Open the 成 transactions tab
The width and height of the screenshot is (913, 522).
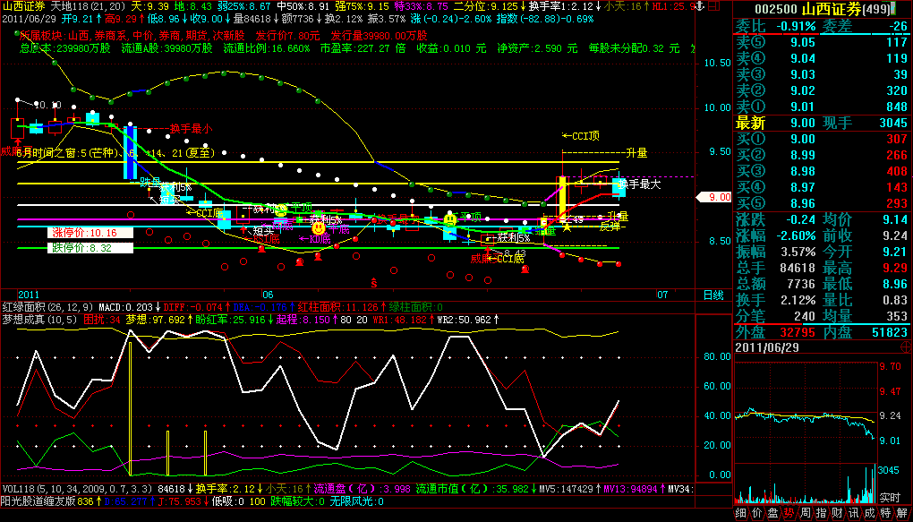pyautogui.click(x=870, y=513)
